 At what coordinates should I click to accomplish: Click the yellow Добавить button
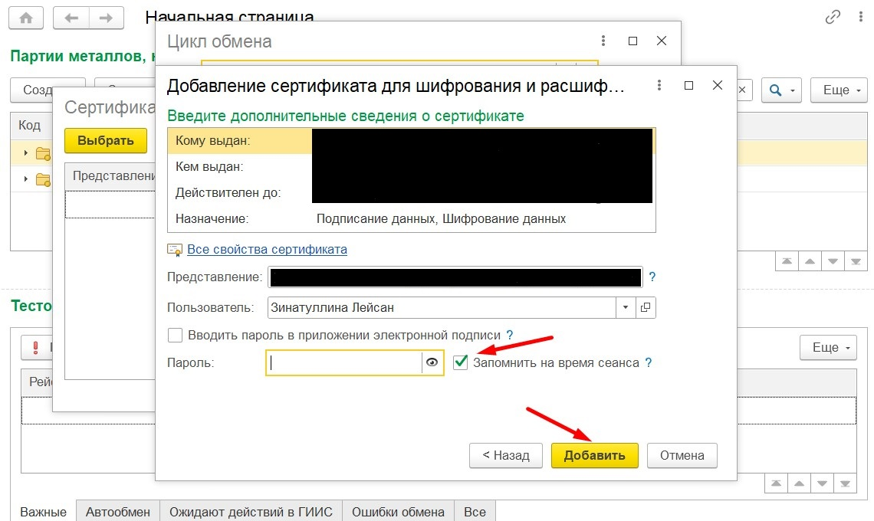coord(594,455)
